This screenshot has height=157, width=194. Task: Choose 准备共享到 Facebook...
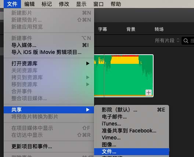click(x=132, y=131)
